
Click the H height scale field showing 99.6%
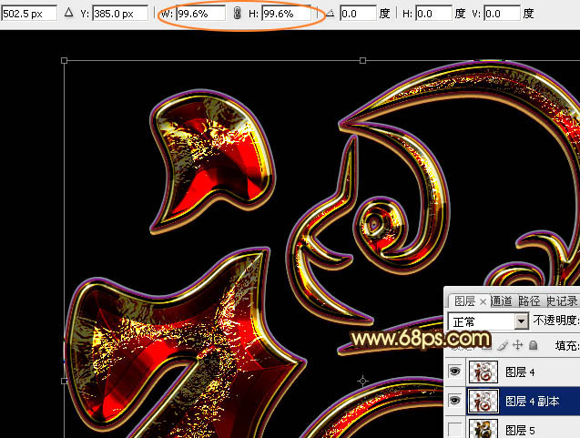tap(286, 14)
